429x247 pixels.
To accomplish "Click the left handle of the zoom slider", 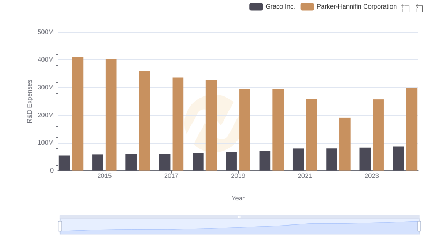I will [60, 226].
